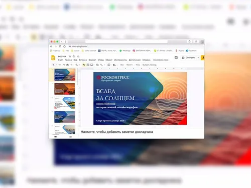Click the print icon in Slides toolbar
This screenshot has width=251, height=188.
[x=67, y=65]
